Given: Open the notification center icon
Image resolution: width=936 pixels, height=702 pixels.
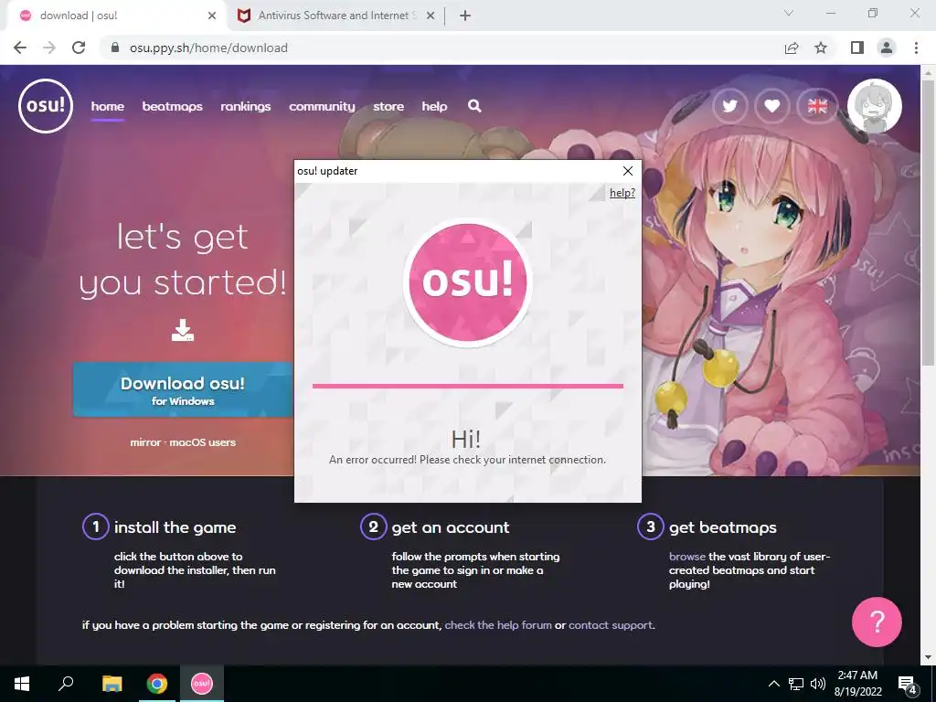Looking at the screenshot, I should pos(908,684).
